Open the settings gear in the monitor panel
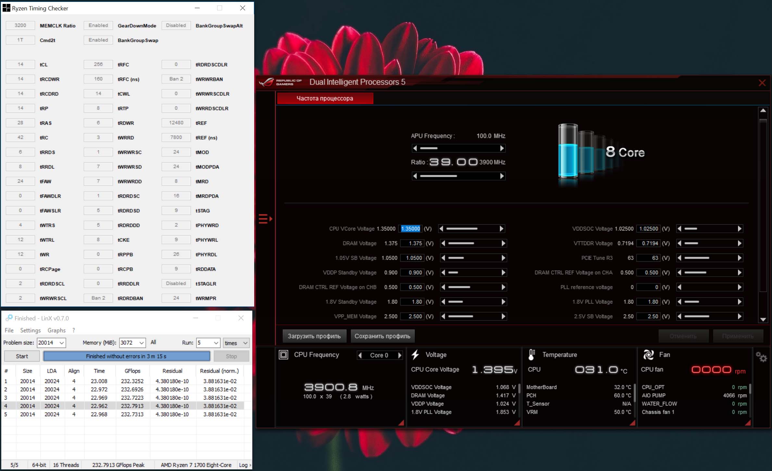Screen dimensions: 772x471 point(761,357)
